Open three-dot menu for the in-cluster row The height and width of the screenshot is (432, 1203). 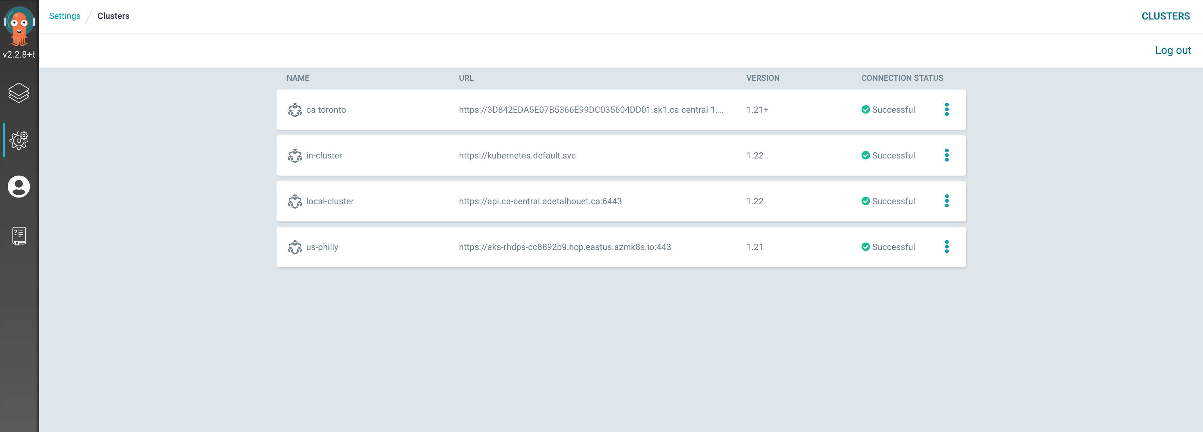click(947, 155)
